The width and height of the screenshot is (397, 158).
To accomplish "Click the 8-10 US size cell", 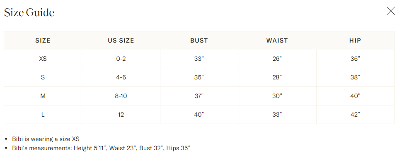I will click(121, 96).
